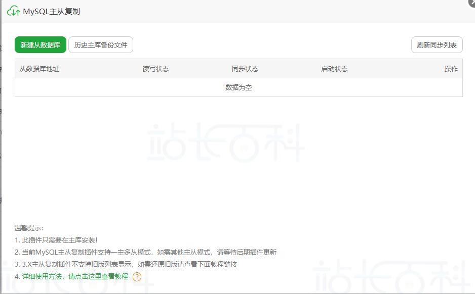Click the 从数据库地址 column header
This screenshot has height=294, width=475.
pos(39,69)
